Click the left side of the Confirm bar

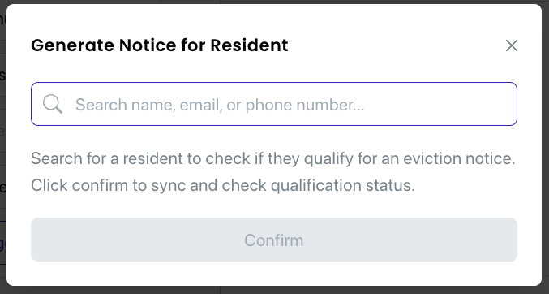pyautogui.click(x=88, y=240)
